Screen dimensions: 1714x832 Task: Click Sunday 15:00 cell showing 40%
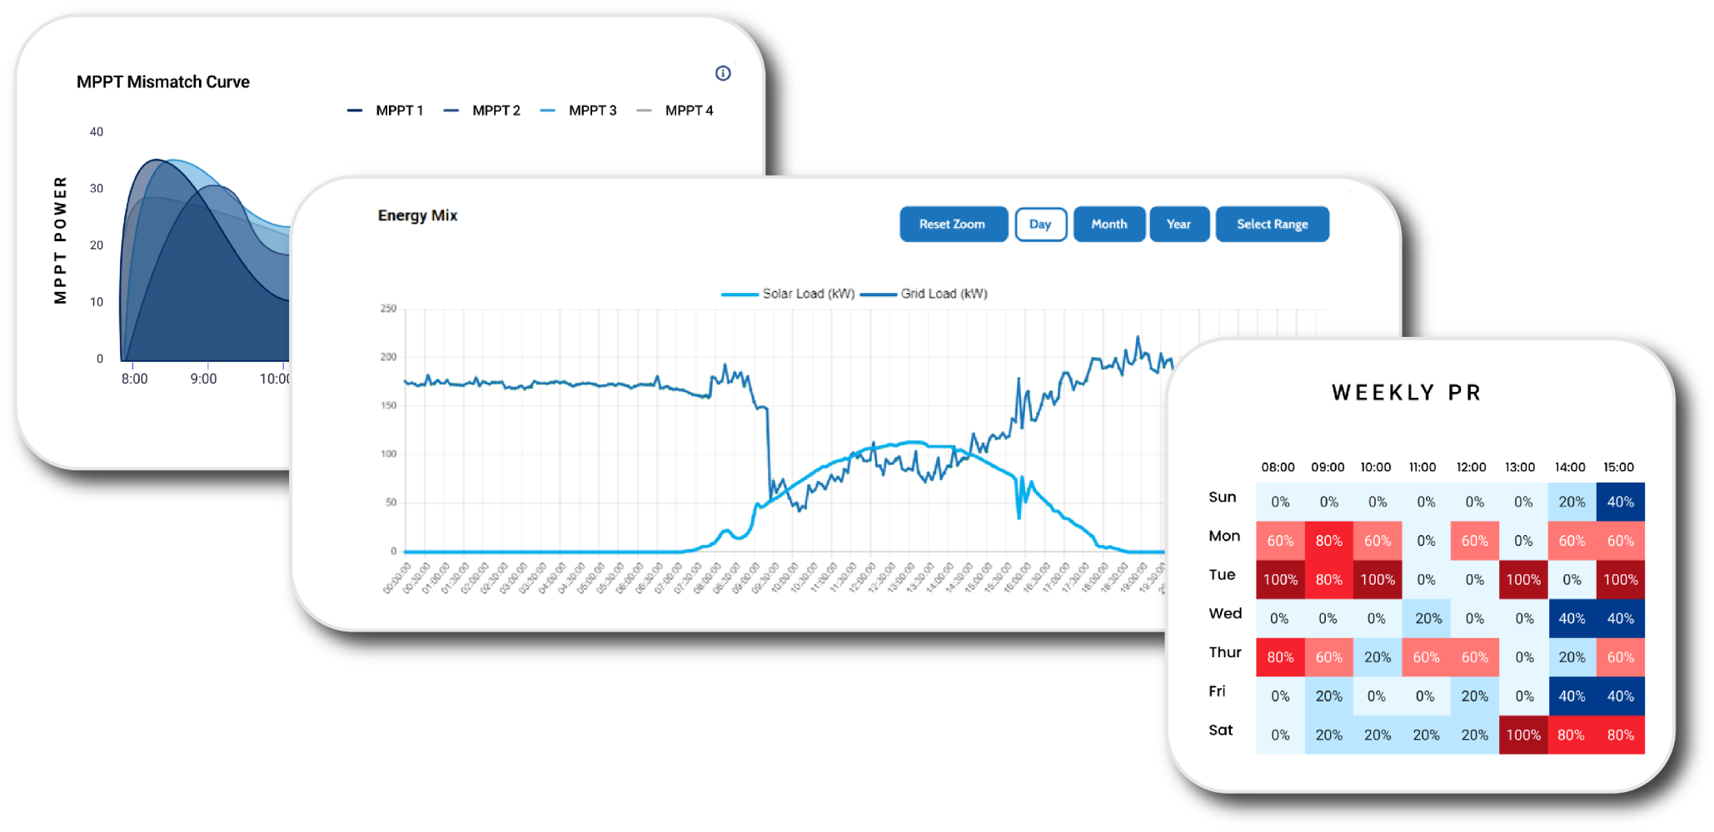[1620, 502]
